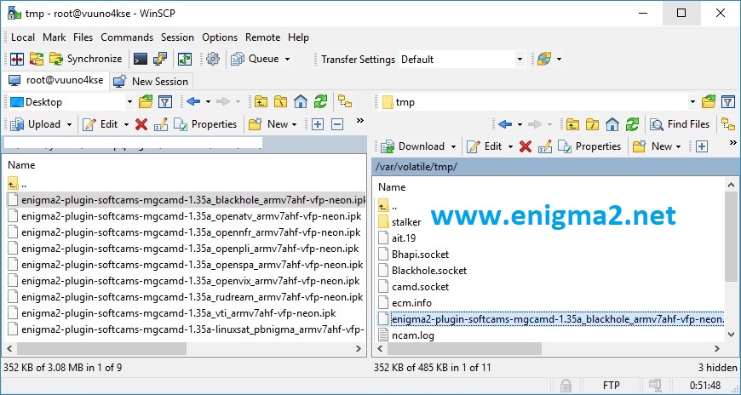Open the terminal console icon

(141, 59)
